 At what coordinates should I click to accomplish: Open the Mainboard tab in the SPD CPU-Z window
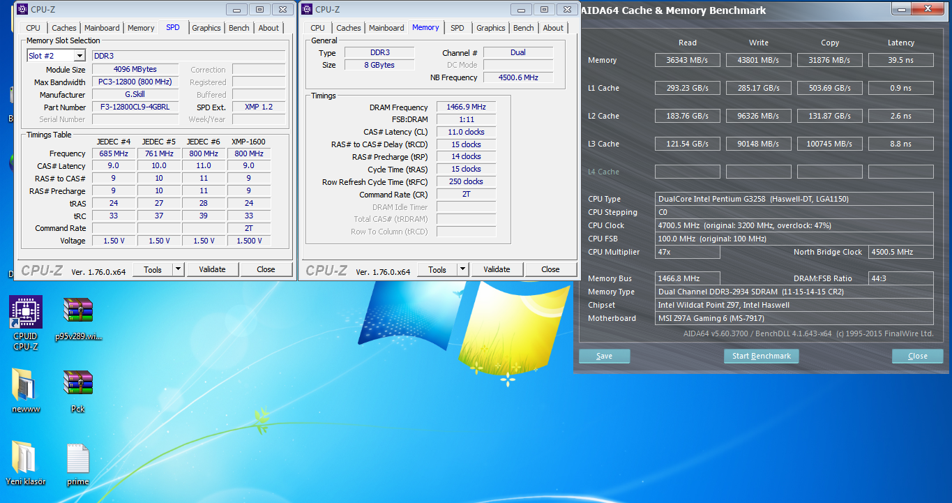tap(102, 28)
